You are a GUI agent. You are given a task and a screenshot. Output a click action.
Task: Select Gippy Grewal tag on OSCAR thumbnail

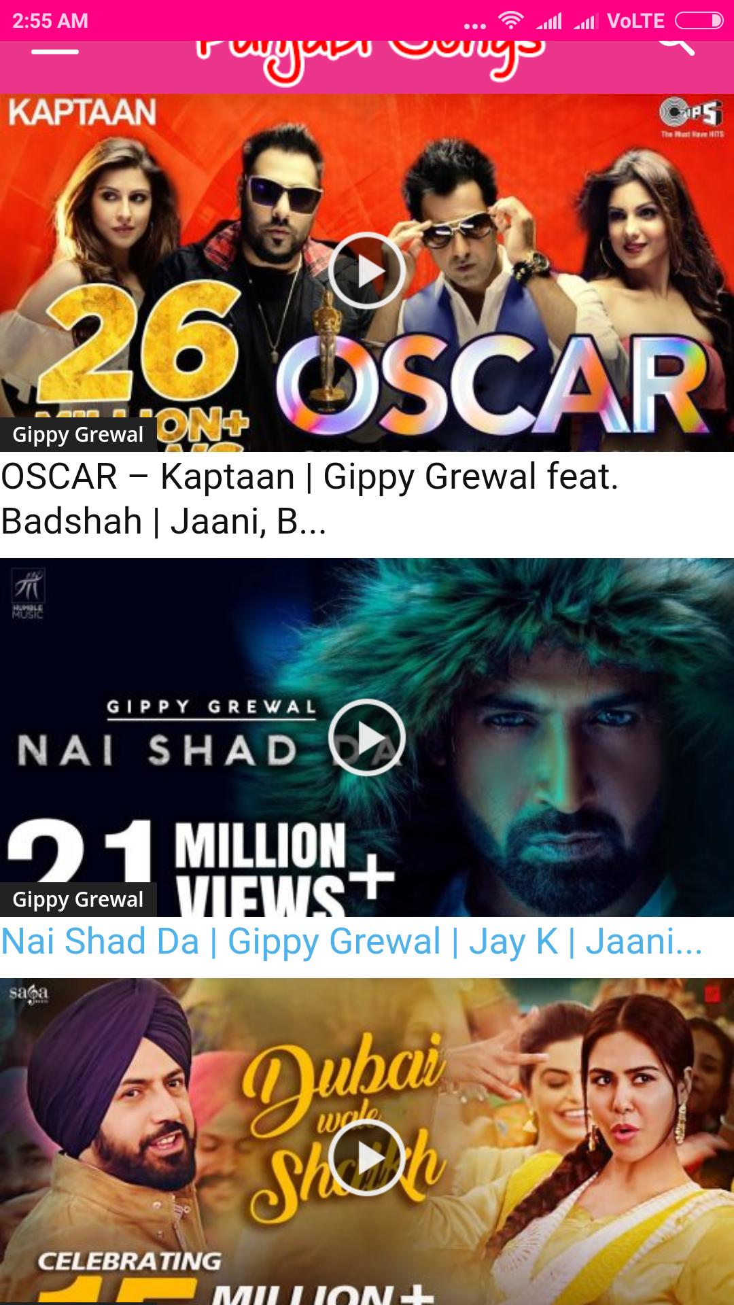[x=78, y=434]
